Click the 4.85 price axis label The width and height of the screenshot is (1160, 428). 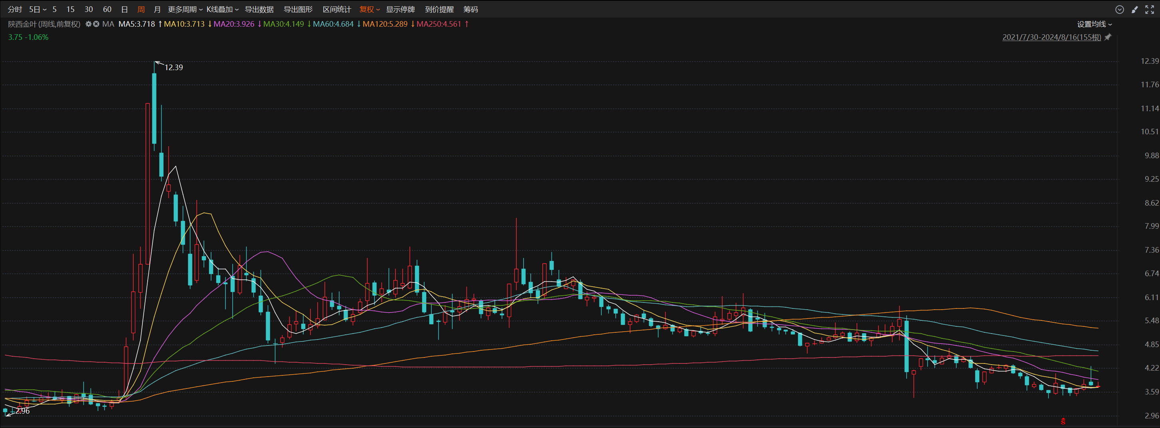(1152, 344)
